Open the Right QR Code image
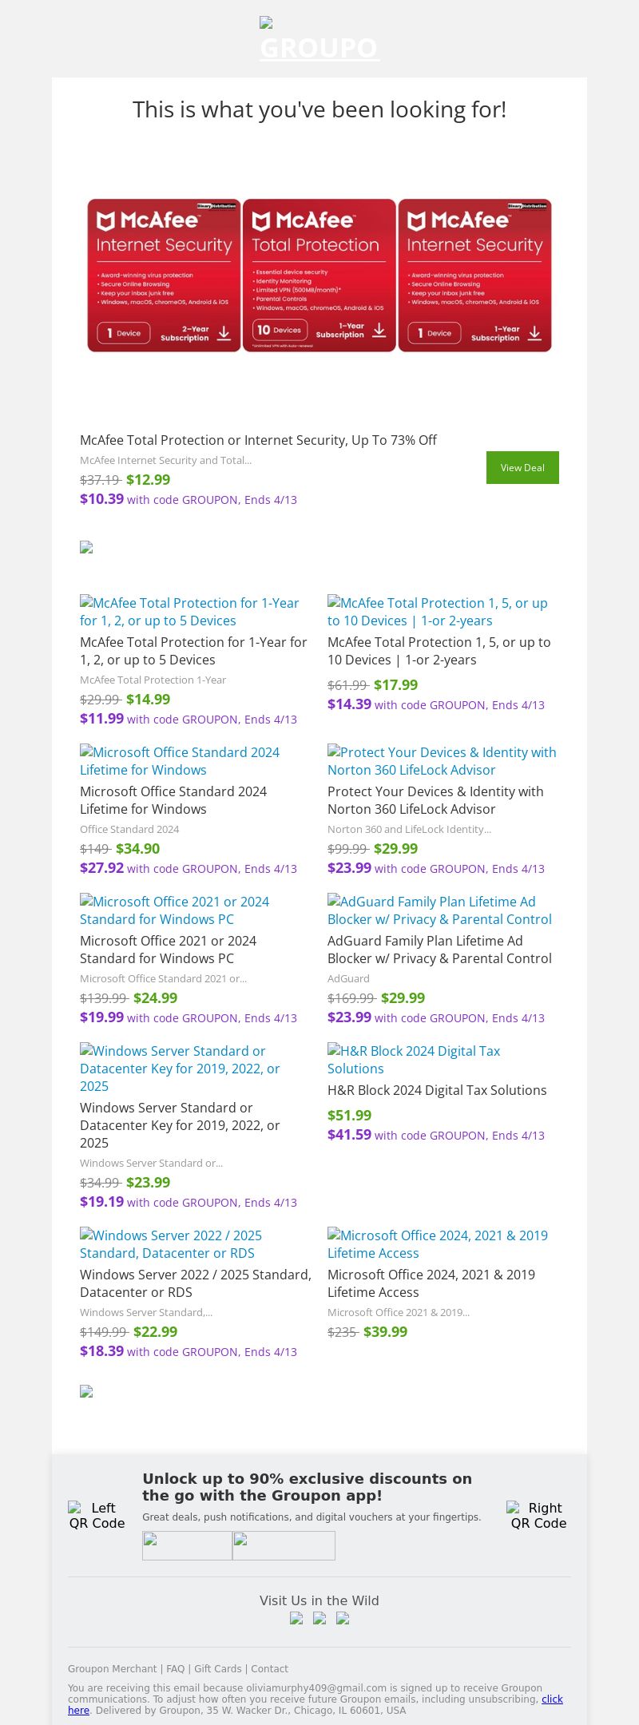This screenshot has width=639, height=1725. coord(538,1515)
